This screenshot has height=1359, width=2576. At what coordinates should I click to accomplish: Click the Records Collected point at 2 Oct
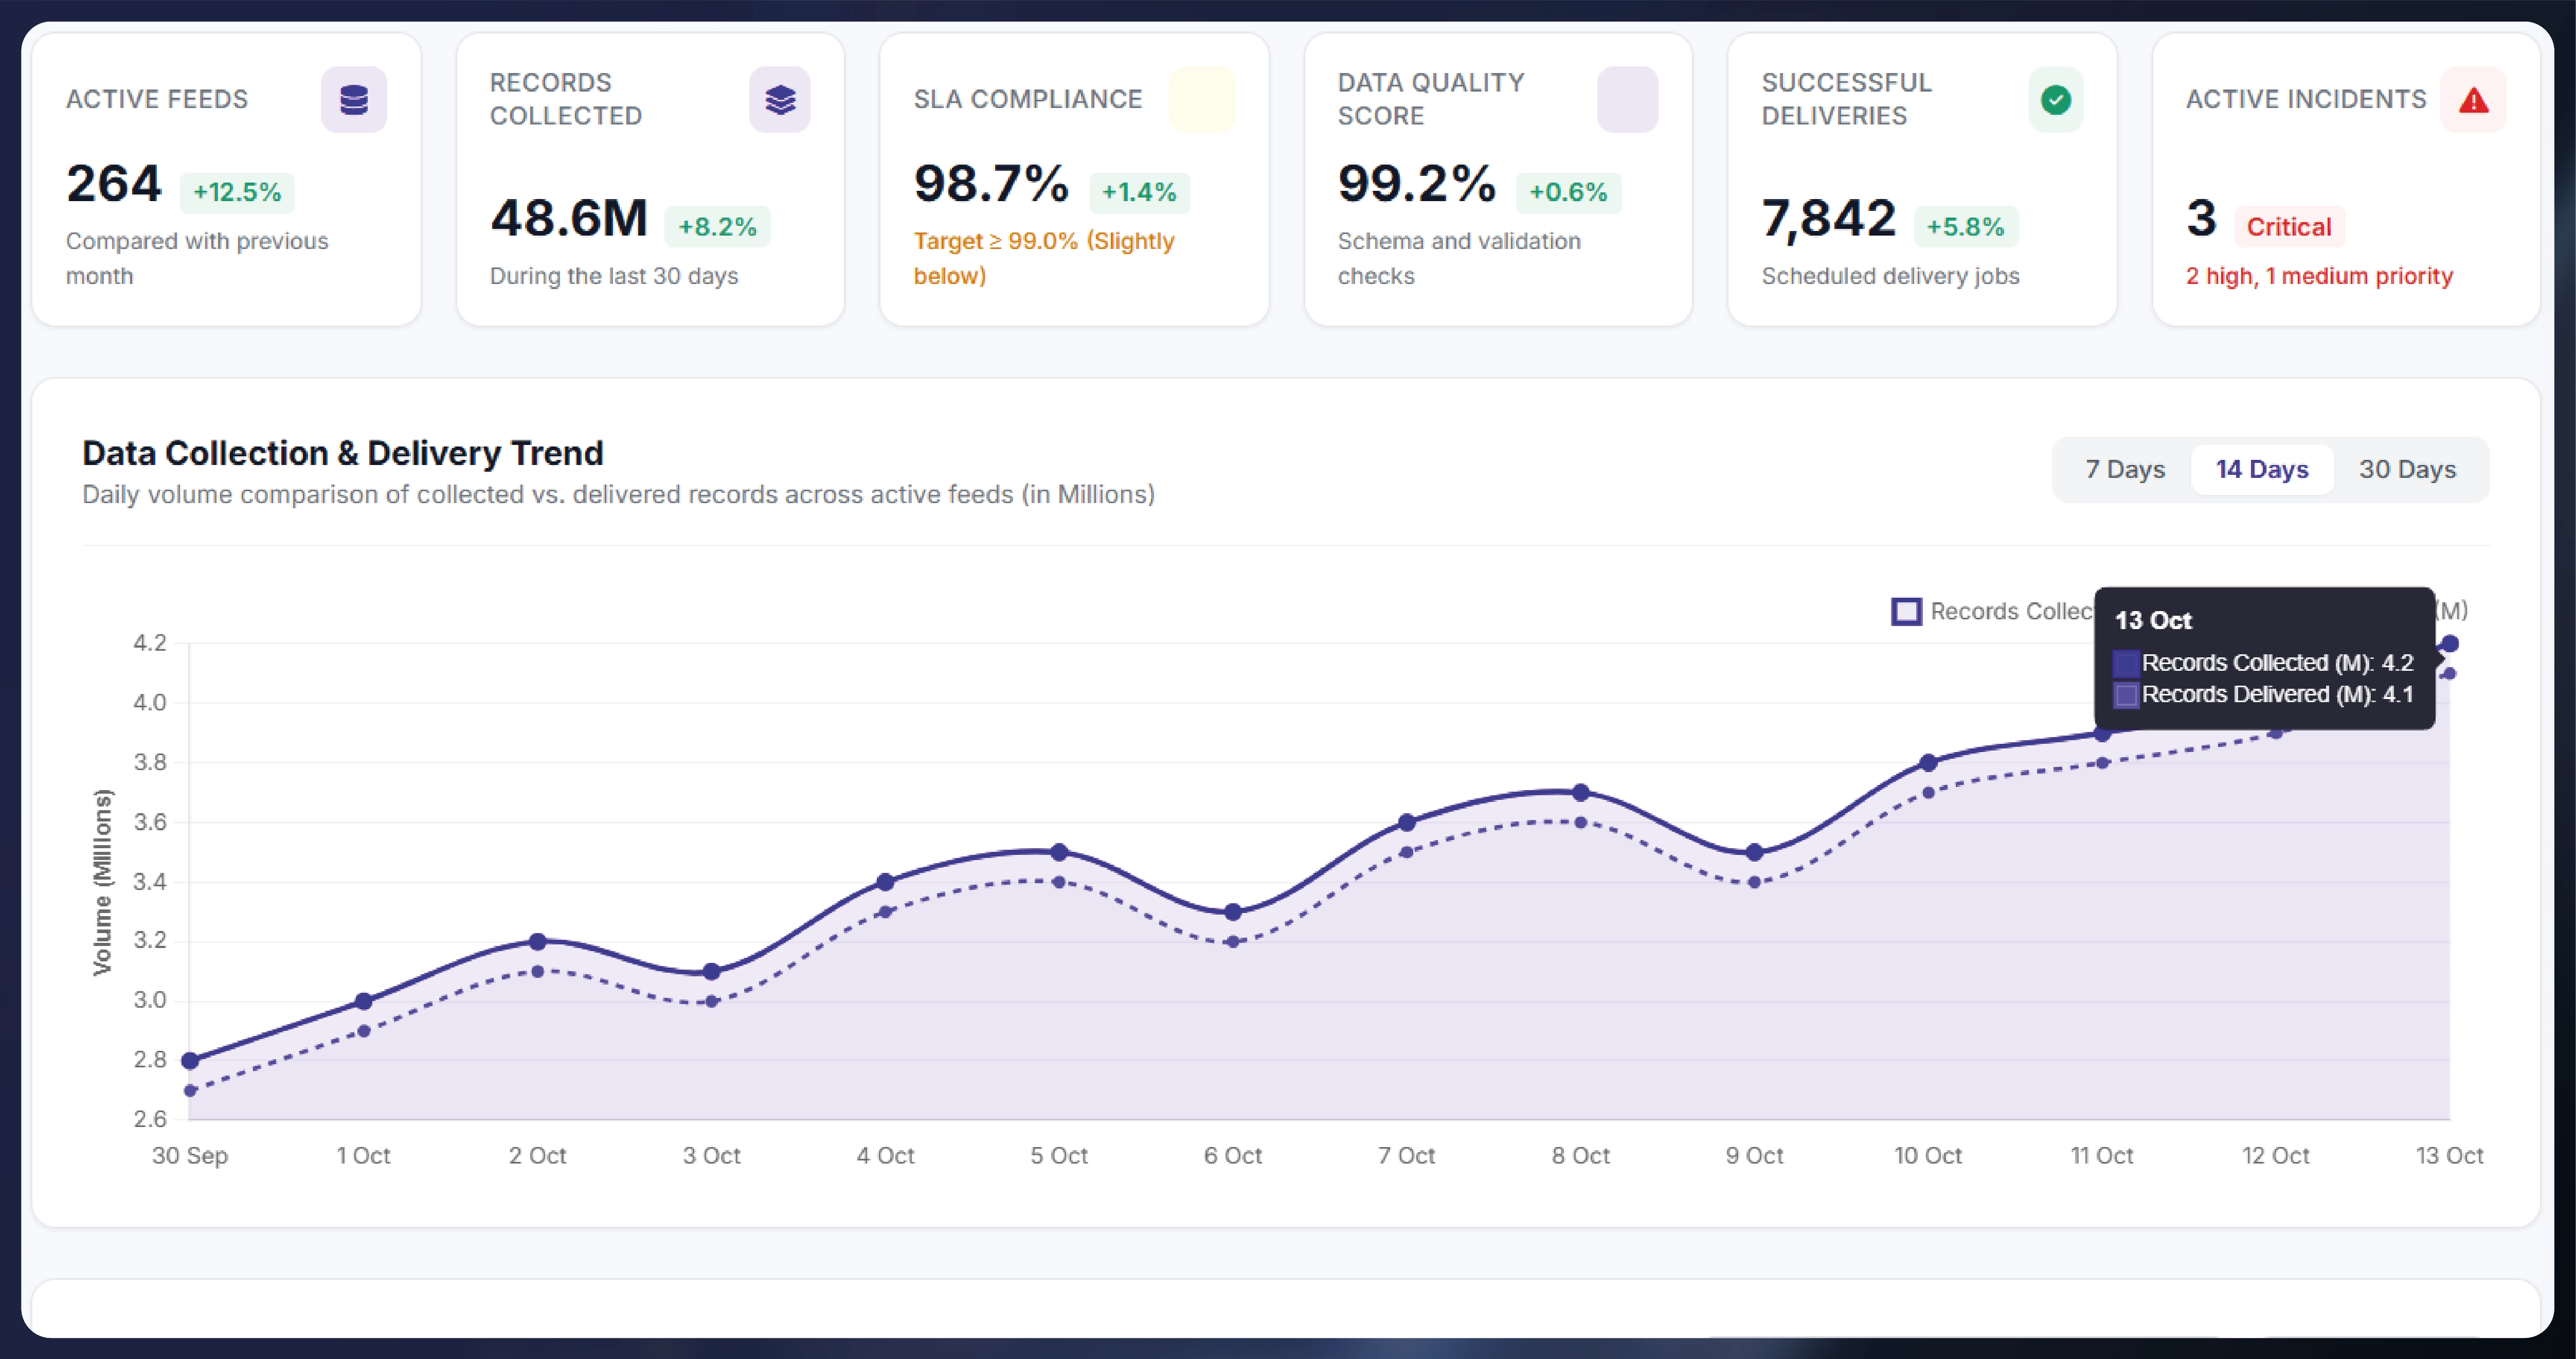(x=538, y=941)
